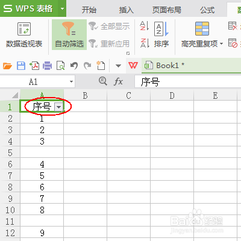Select column A header
Screen dimensions: 241x241
point(42,95)
